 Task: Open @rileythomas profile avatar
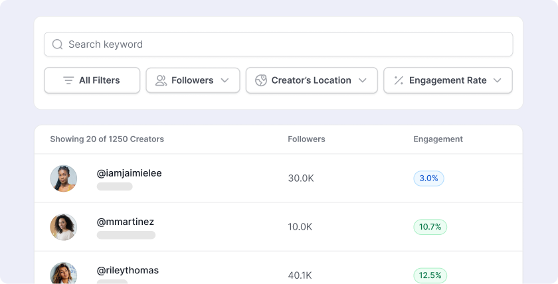point(64,273)
